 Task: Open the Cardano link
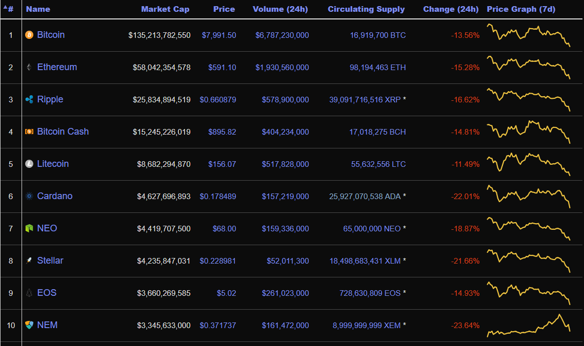coord(55,196)
